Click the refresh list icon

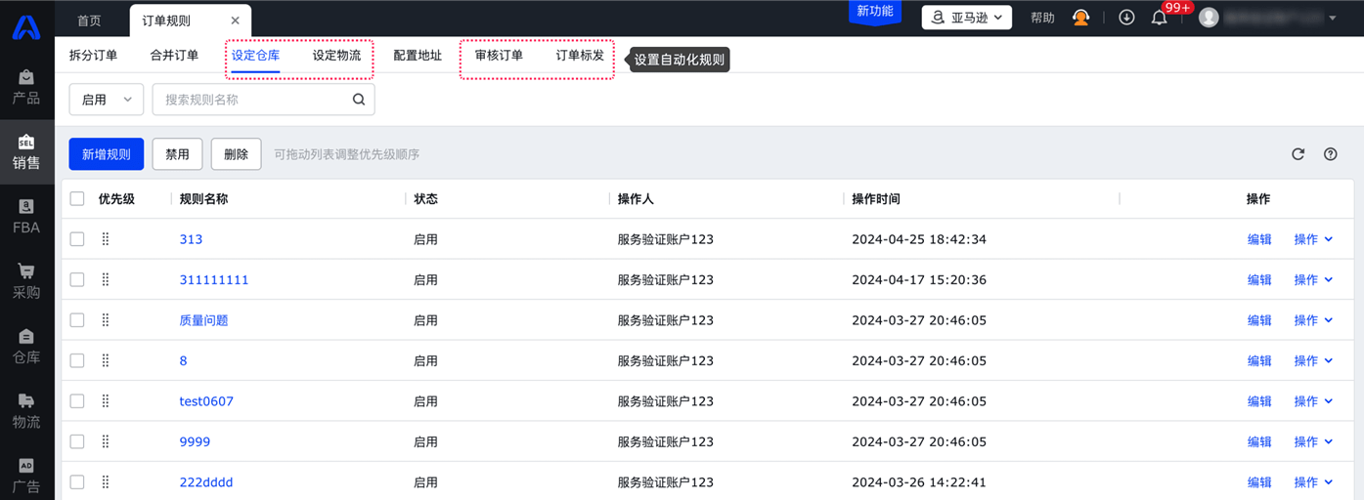(x=1298, y=154)
